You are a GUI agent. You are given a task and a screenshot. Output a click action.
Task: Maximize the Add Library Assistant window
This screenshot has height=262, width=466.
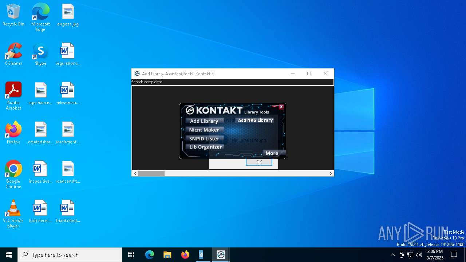[309, 74]
